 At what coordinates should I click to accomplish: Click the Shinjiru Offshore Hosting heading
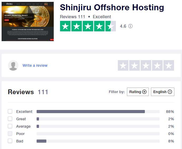112,7
